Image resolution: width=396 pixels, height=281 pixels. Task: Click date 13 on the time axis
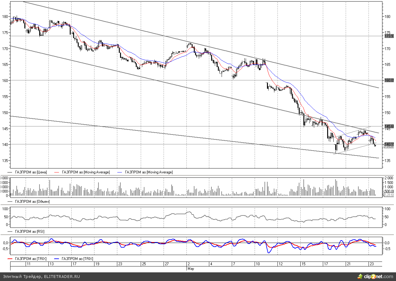51,264
